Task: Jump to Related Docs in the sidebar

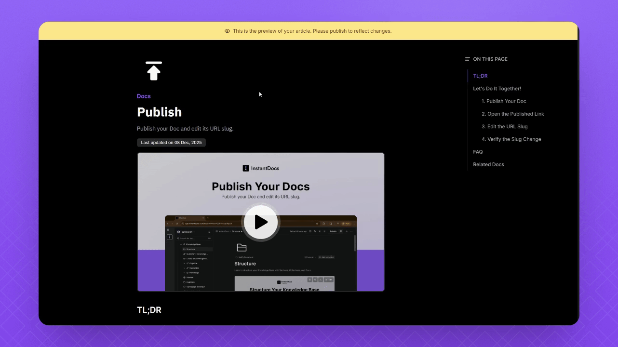Action: pyautogui.click(x=488, y=164)
